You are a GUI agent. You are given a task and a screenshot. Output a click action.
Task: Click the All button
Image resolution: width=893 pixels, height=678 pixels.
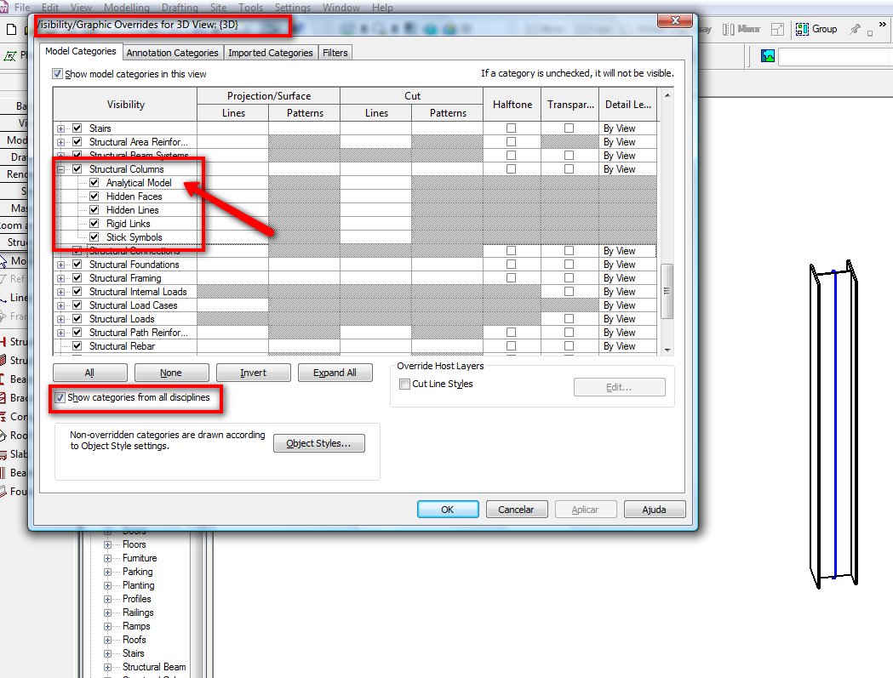(x=90, y=373)
